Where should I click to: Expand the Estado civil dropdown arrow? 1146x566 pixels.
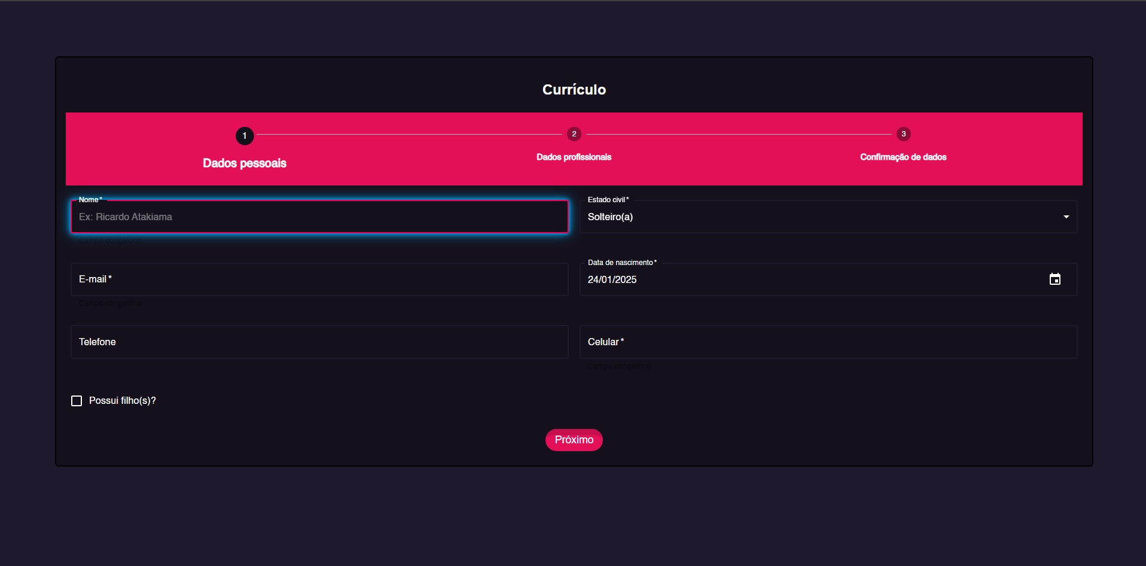[1066, 217]
